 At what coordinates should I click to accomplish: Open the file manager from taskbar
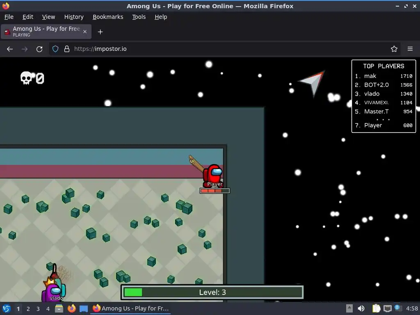(x=59, y=308)
